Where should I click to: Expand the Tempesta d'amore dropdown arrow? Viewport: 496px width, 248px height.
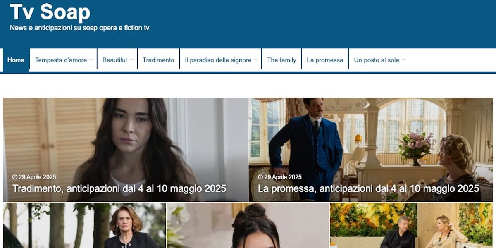91,60
